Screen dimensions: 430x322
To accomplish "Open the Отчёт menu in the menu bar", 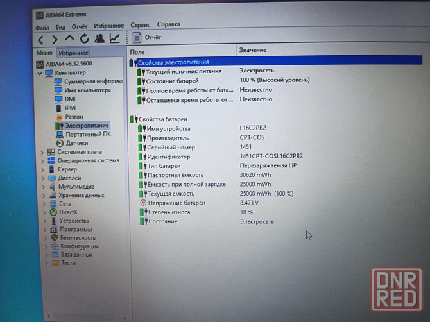I will tap(79, 26).
